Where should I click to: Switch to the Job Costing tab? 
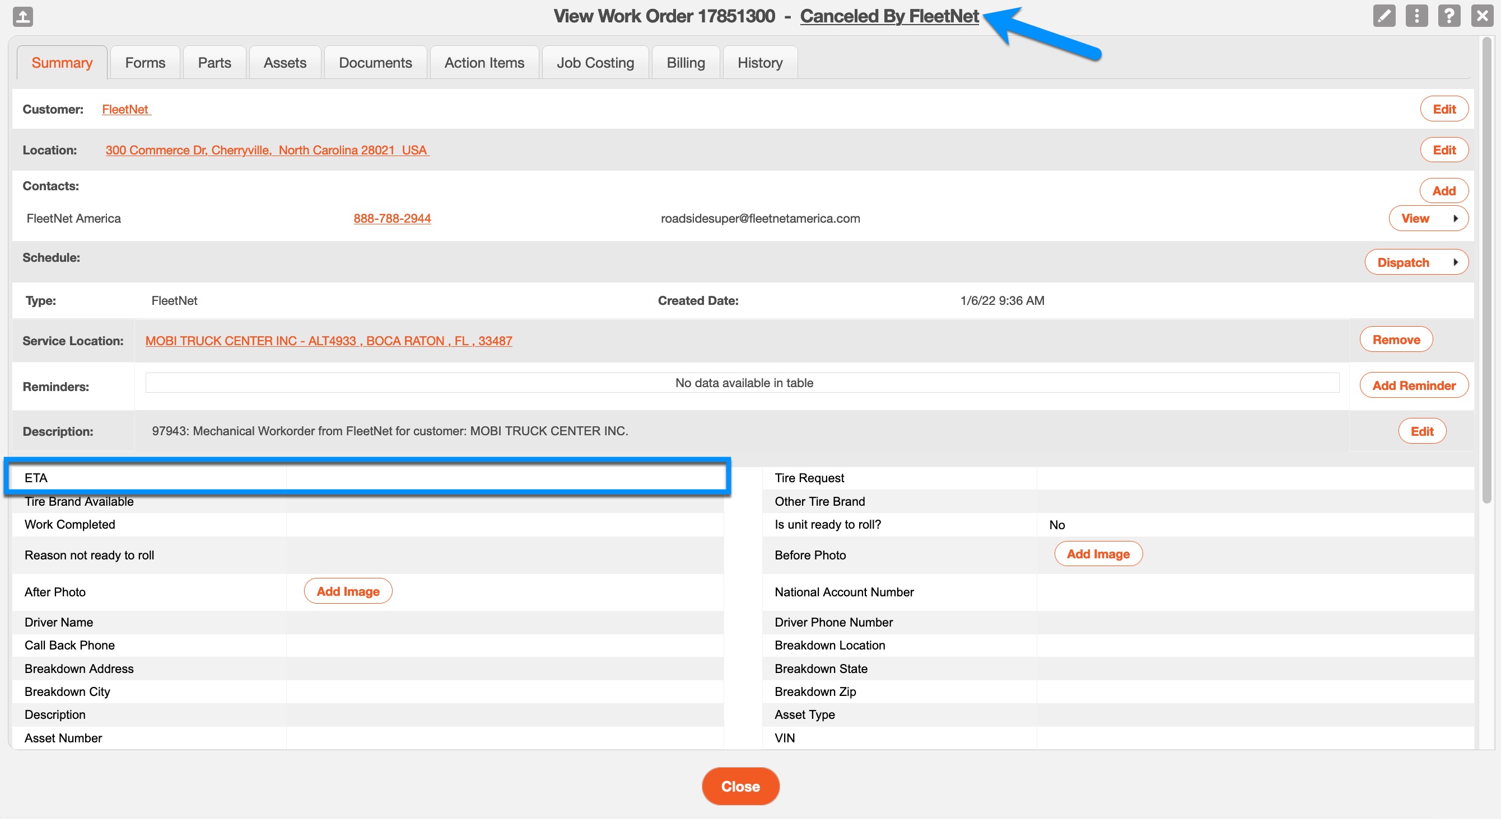(x=594, y=63)
